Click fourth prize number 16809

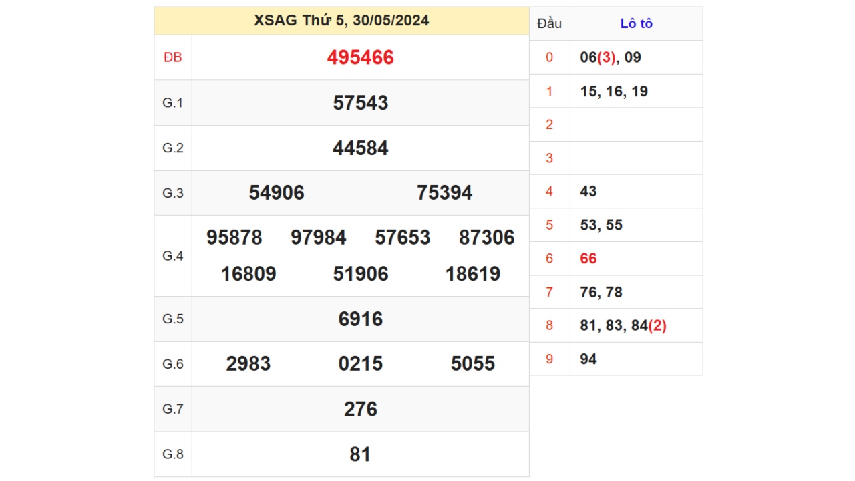point(248,274)
